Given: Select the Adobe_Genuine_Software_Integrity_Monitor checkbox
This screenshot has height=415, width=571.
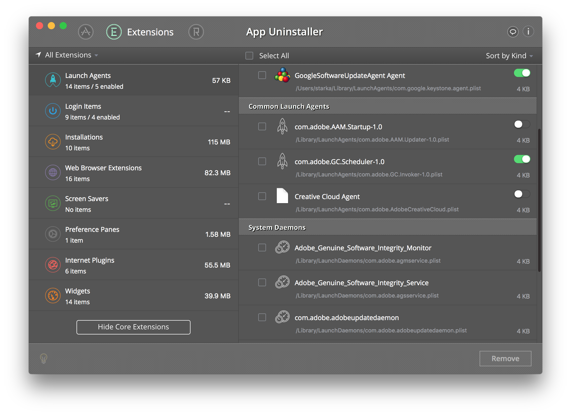Looking at the screenshot, I should pyautogui.click(x=262, y=248).
